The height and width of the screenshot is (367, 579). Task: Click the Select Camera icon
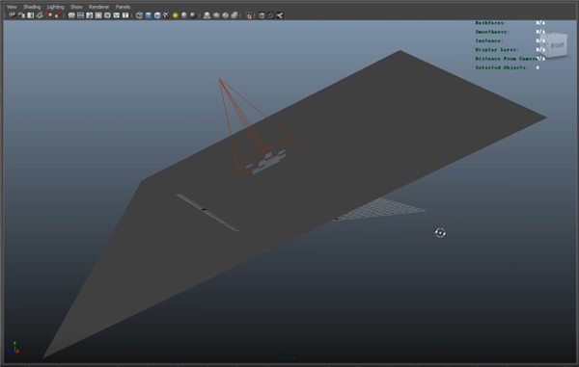pyautogui.click(x=13, y=15)
